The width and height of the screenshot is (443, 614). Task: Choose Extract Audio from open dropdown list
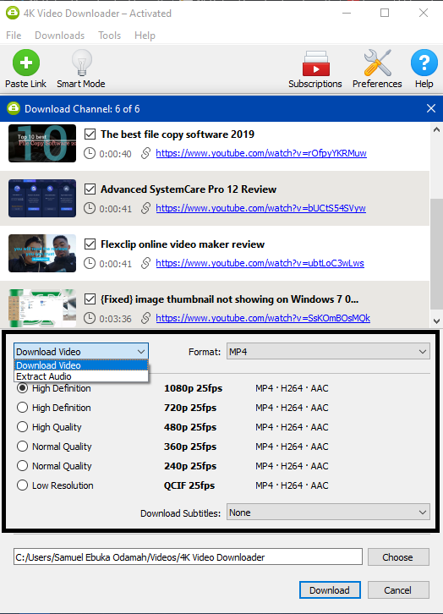click(81, 376)
